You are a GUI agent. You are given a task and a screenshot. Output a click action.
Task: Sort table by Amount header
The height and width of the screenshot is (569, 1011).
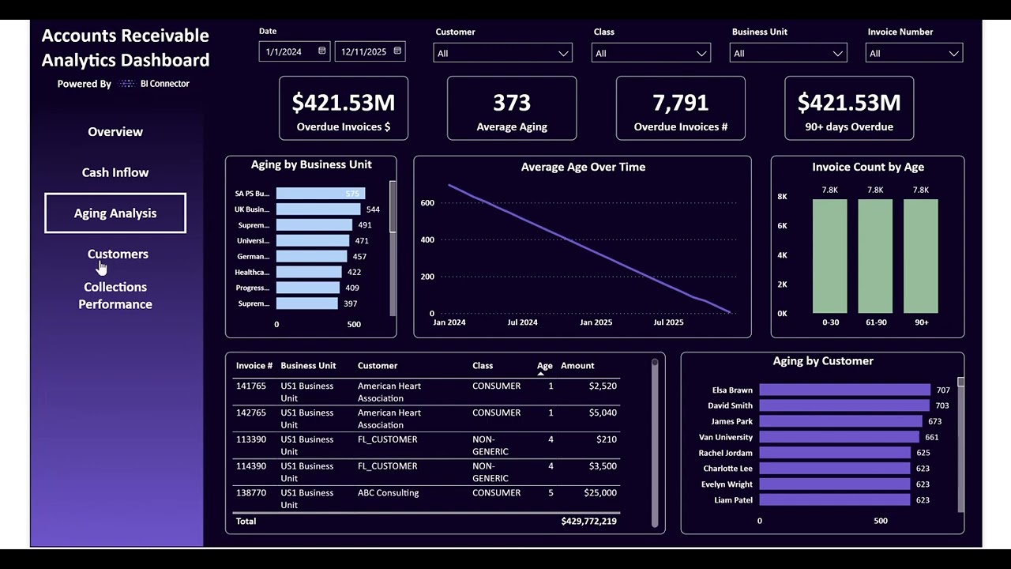pos(577,366)
